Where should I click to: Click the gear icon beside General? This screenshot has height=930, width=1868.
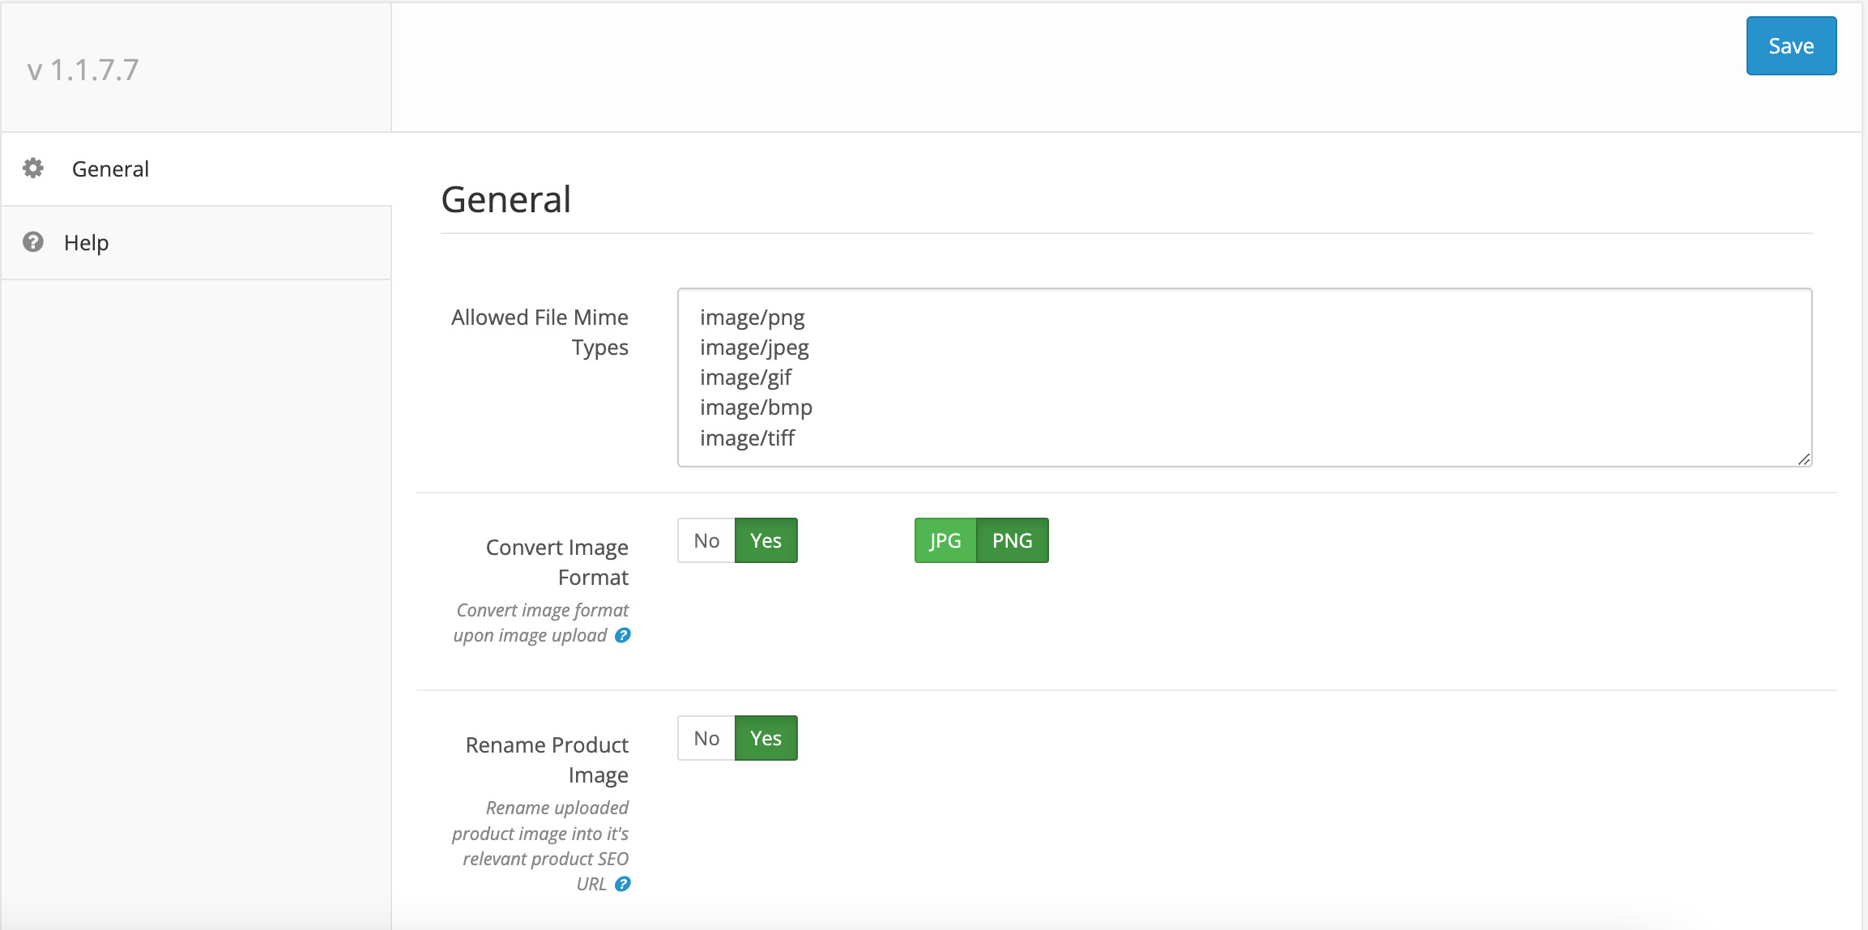coord(33,169)
